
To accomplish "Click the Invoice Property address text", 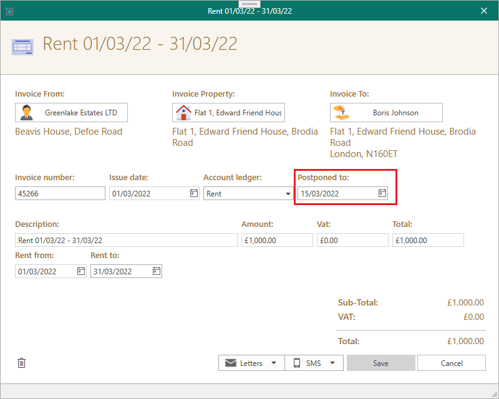I will (245, 137).
